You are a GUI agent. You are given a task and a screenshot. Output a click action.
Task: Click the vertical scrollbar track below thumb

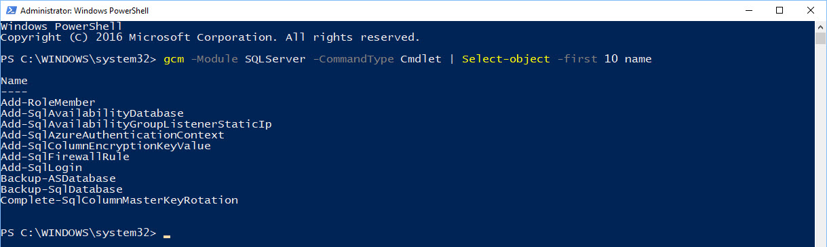820,142
